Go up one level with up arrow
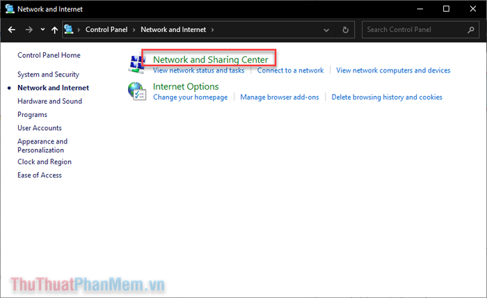487x298 pixels. pyautogui.click(x=55, y=30)
